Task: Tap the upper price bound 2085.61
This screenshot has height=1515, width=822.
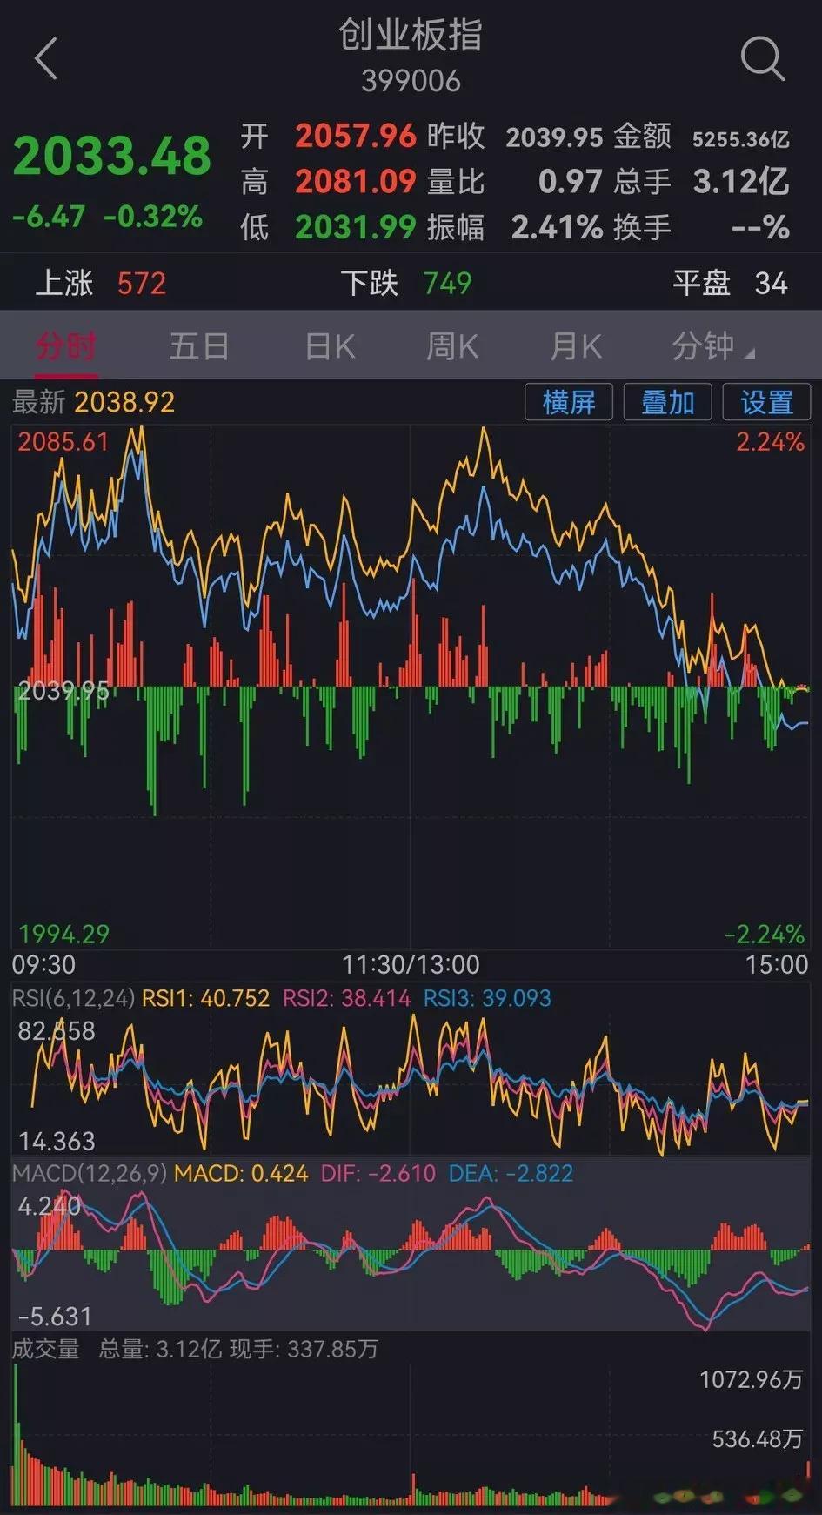Action: (x=63, y=442)
